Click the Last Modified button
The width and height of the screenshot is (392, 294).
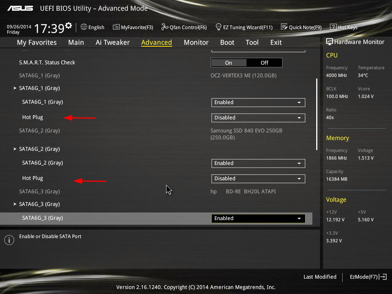point(320,277)
